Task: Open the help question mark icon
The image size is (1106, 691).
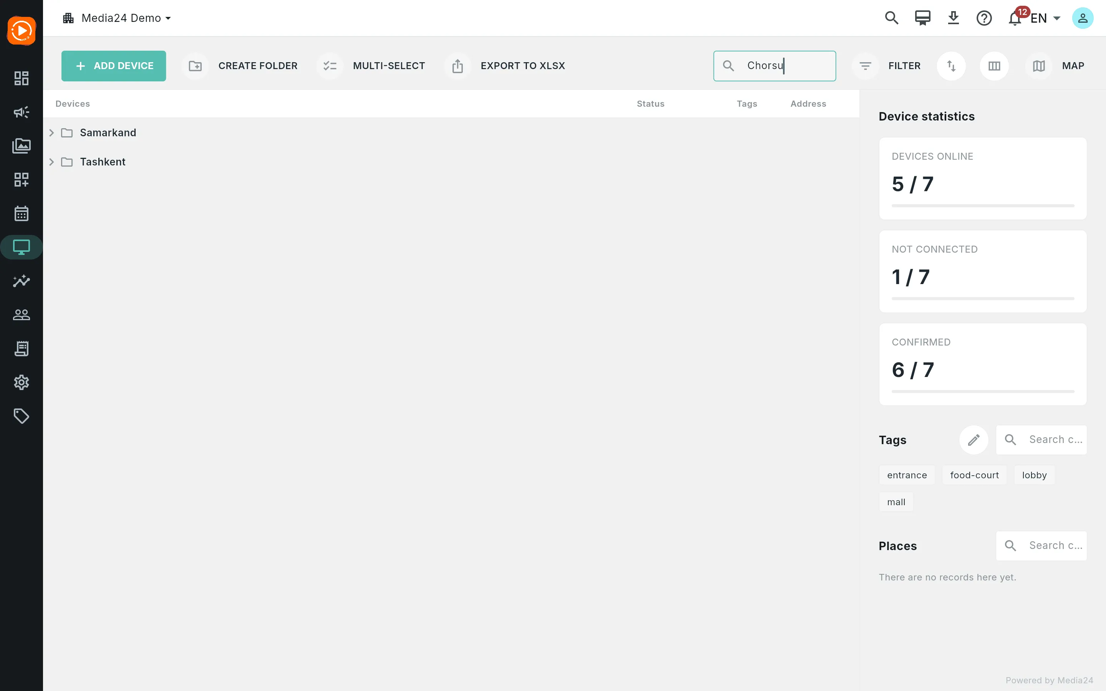Action: pyautogui.click(x=984, y=18)
